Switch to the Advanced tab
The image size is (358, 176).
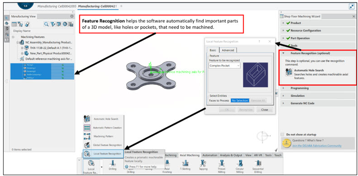tap(228, 50)
